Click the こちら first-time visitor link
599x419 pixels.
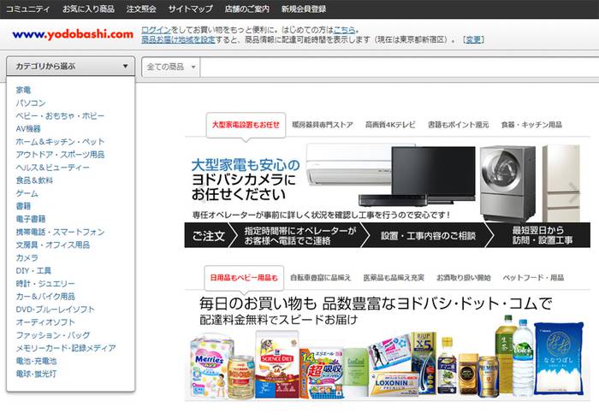click(345, 30)
